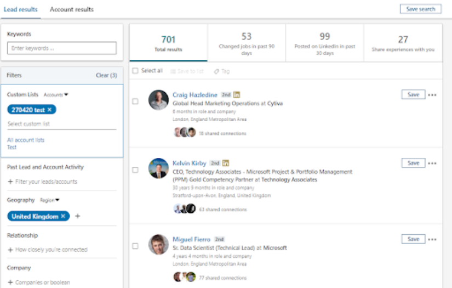View Kelvin Kirby's shared connection avatars

pos(185,208)
